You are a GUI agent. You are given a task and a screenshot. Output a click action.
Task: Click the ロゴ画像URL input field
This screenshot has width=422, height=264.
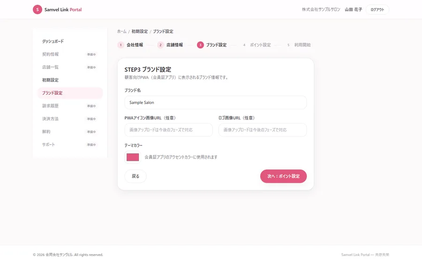[x=263, y=130]
